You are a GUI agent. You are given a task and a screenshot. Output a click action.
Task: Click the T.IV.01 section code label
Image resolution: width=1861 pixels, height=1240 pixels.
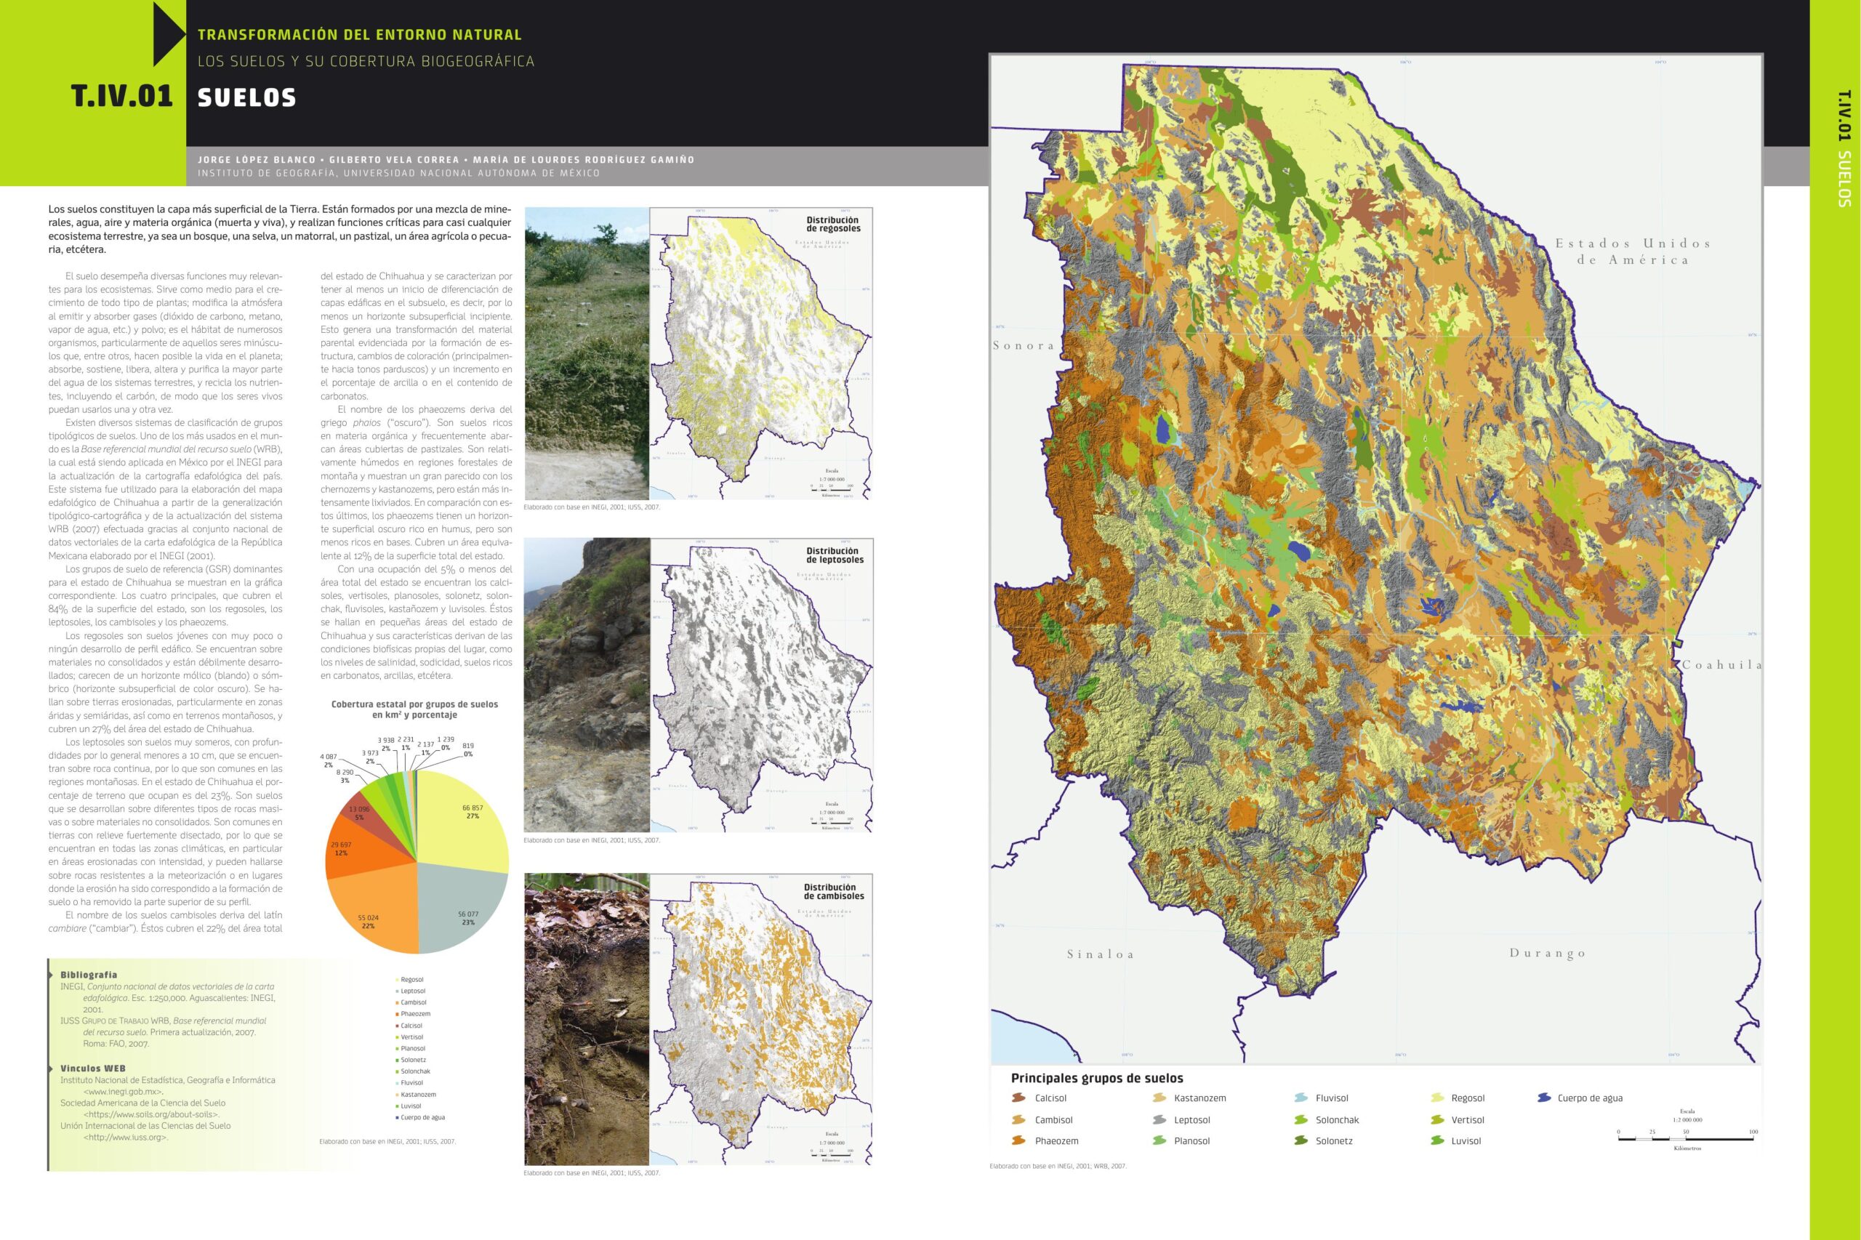(122, 97)
